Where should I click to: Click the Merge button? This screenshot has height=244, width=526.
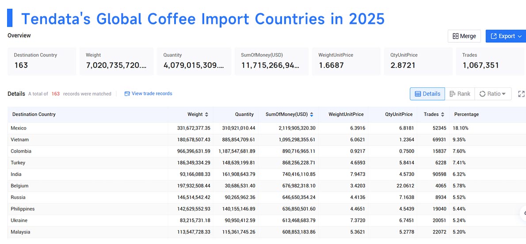(x=464, y=36)
